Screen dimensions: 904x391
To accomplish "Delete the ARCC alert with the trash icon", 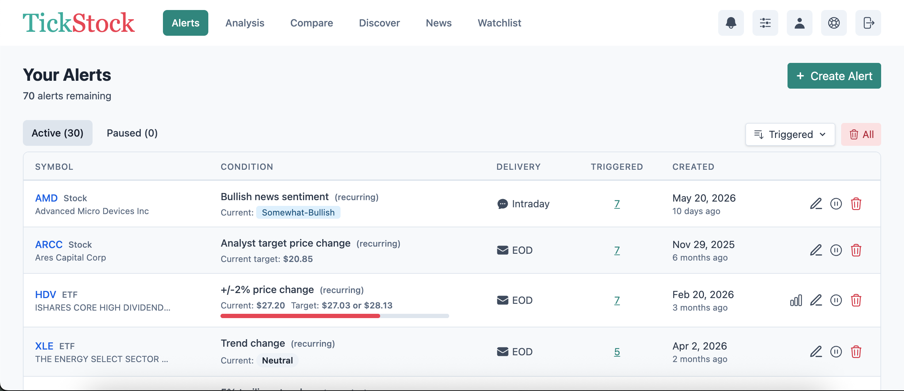I will coord(856,250).
